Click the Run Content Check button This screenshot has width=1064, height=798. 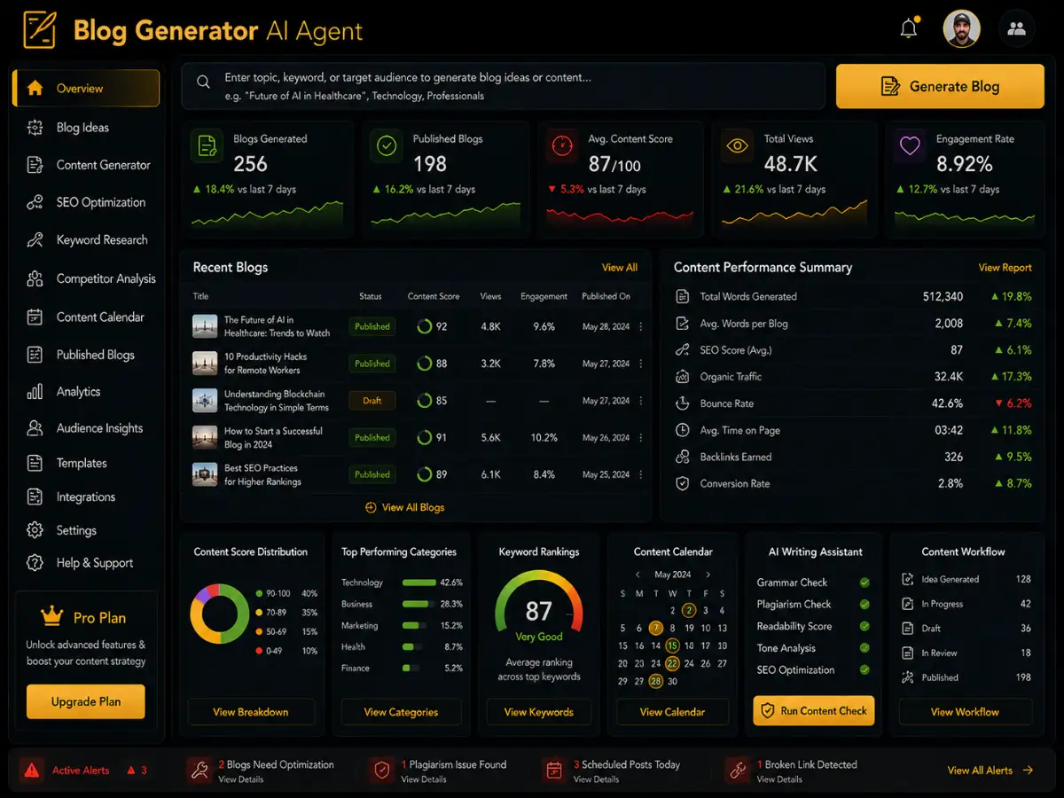(814, 710)
